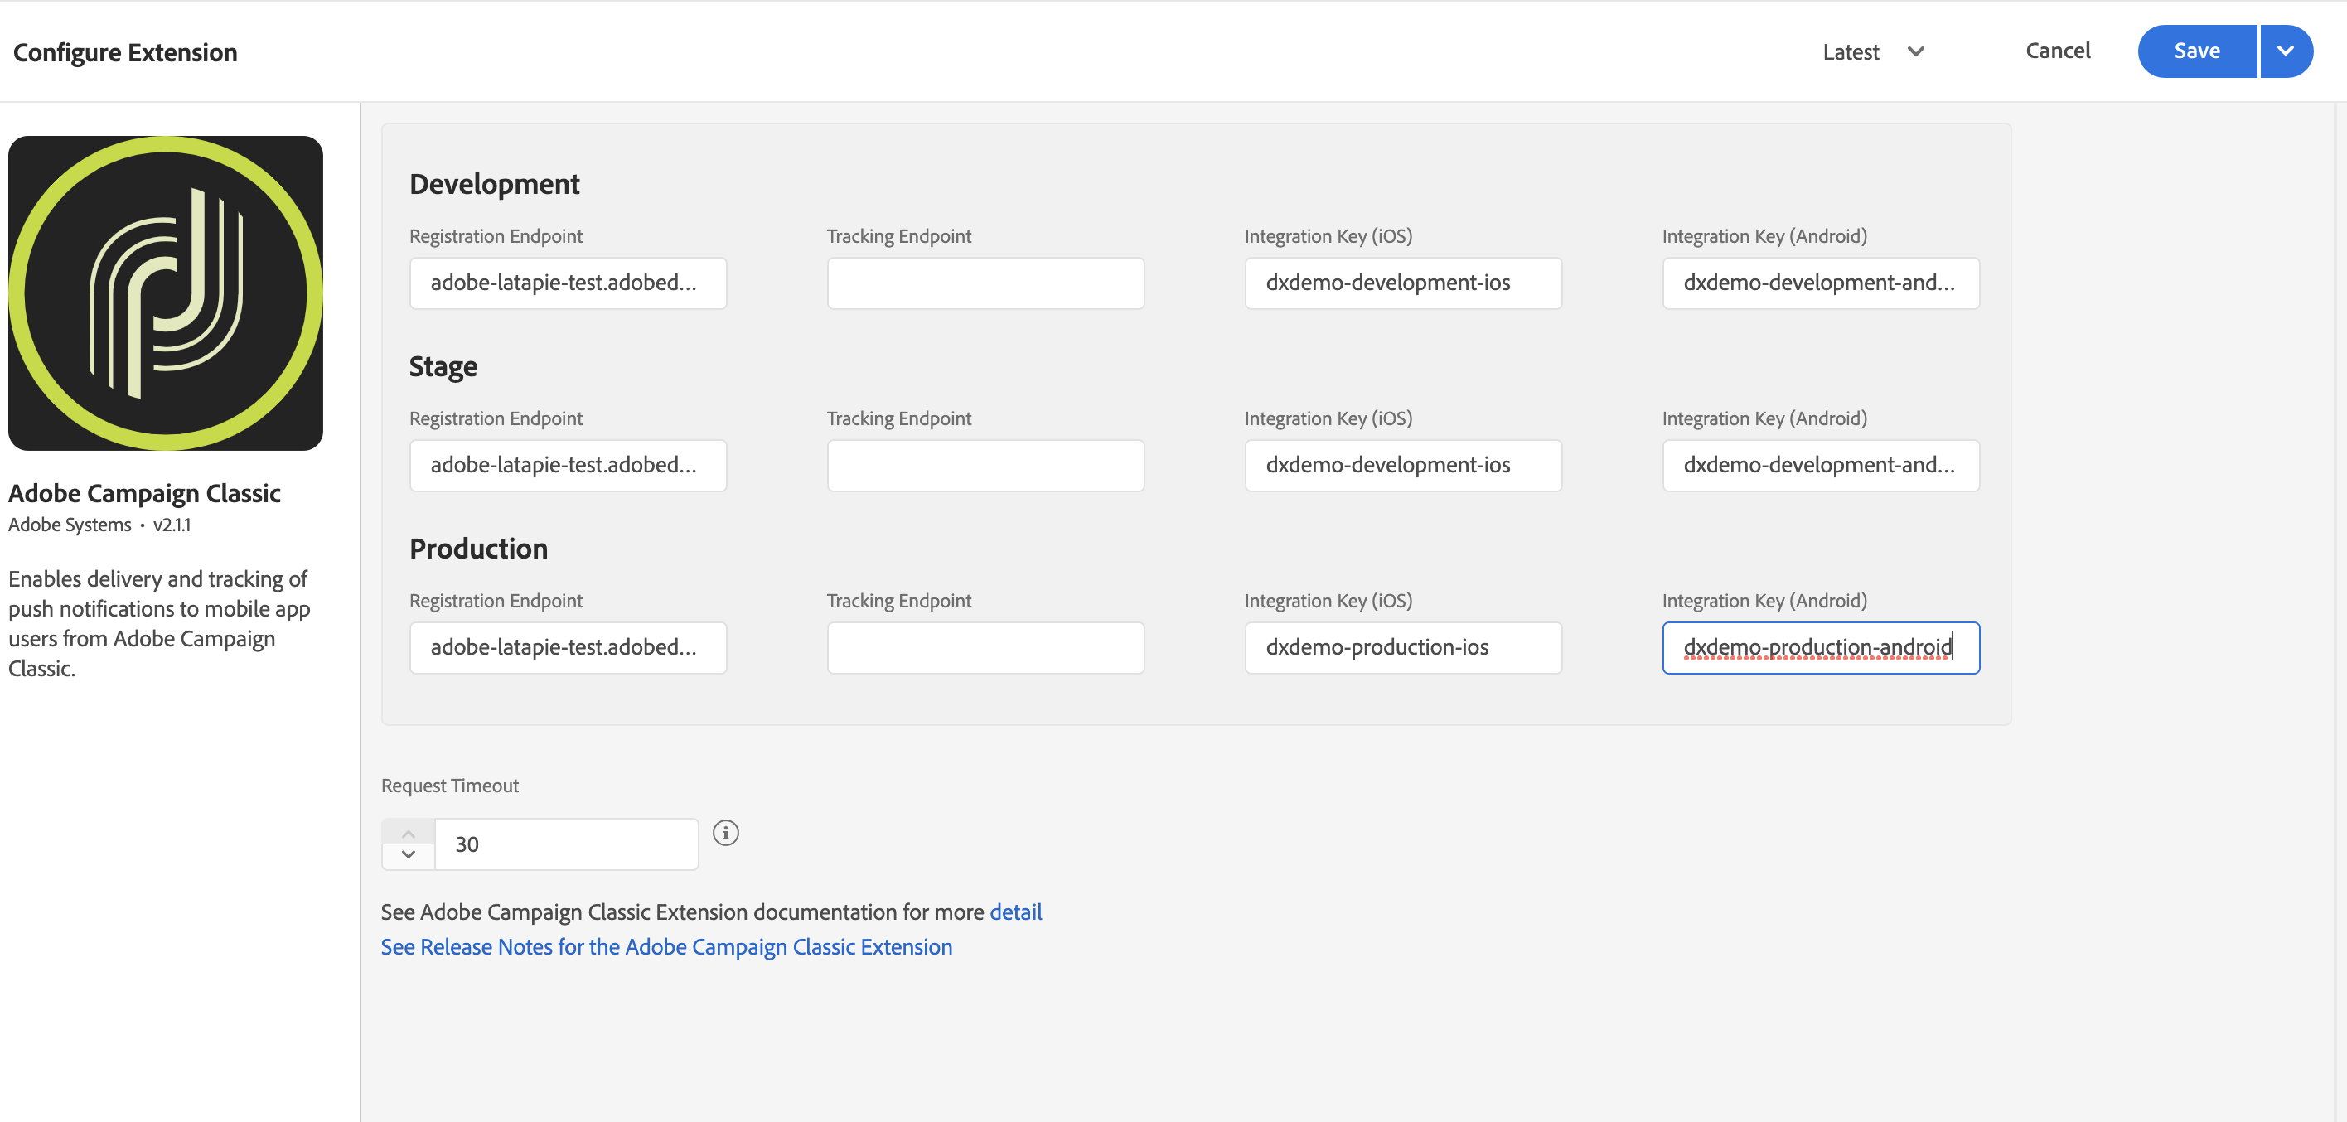Click the Configure Extension title

(x=125, y=53)
